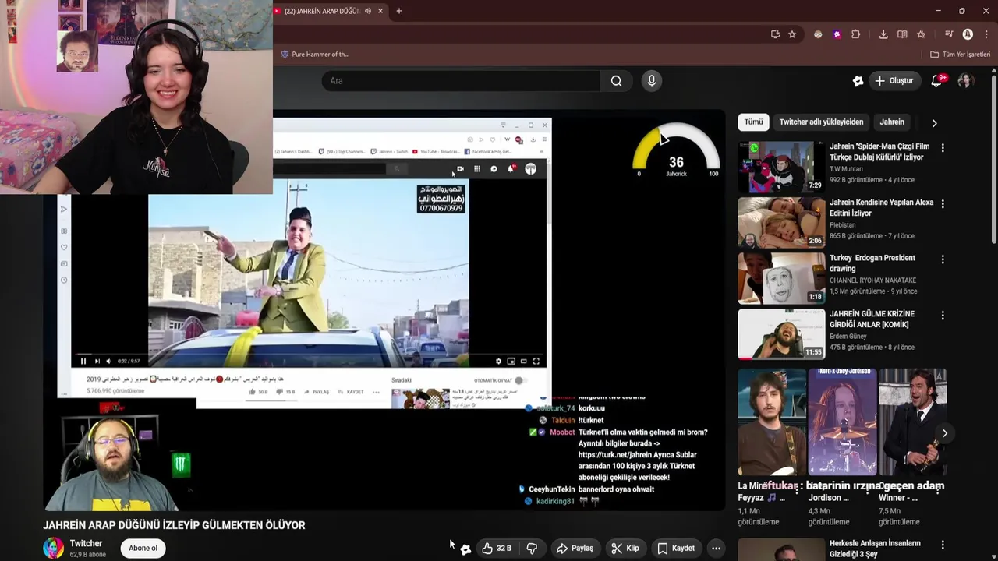Open the media playback control icon
The height and width of the screenshot is (561, 998).
(x=949, y=34)
